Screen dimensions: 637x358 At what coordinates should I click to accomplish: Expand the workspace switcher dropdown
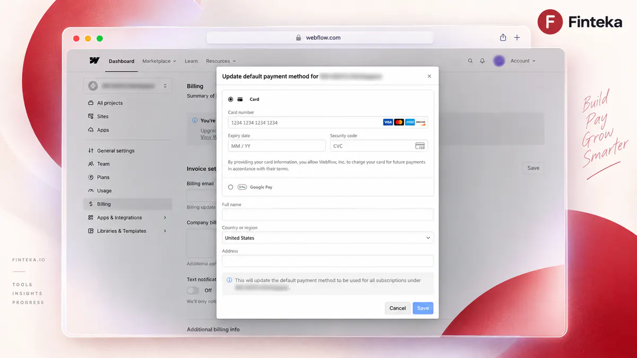[128, 85]
